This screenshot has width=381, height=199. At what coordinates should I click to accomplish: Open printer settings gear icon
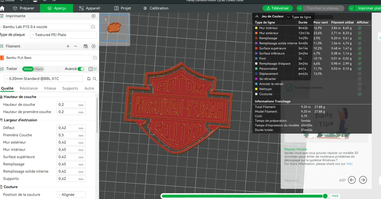click(x=93, y=16)
